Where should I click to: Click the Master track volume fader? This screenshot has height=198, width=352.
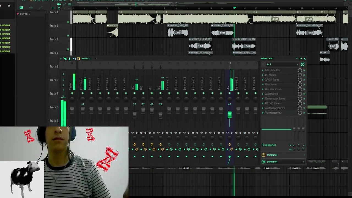click(x=72, y=110)
